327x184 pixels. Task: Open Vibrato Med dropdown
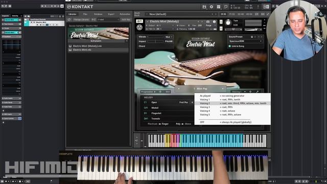169,37
